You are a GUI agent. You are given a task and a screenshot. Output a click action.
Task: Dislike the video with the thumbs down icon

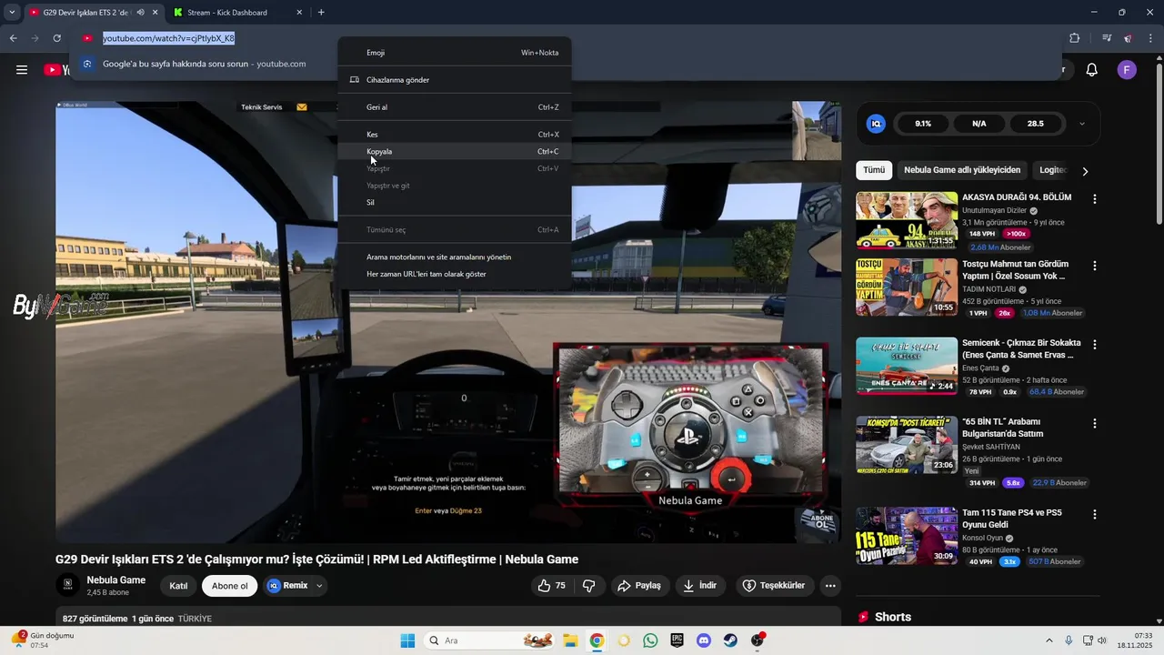click(x=588, y=586)
